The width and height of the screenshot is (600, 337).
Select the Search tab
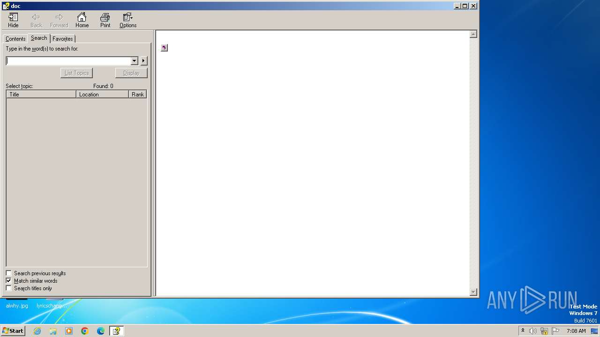coord(39,38)
